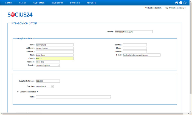Click the Socius24 logo
Screen dimensions: 192x115
[20, 15]
